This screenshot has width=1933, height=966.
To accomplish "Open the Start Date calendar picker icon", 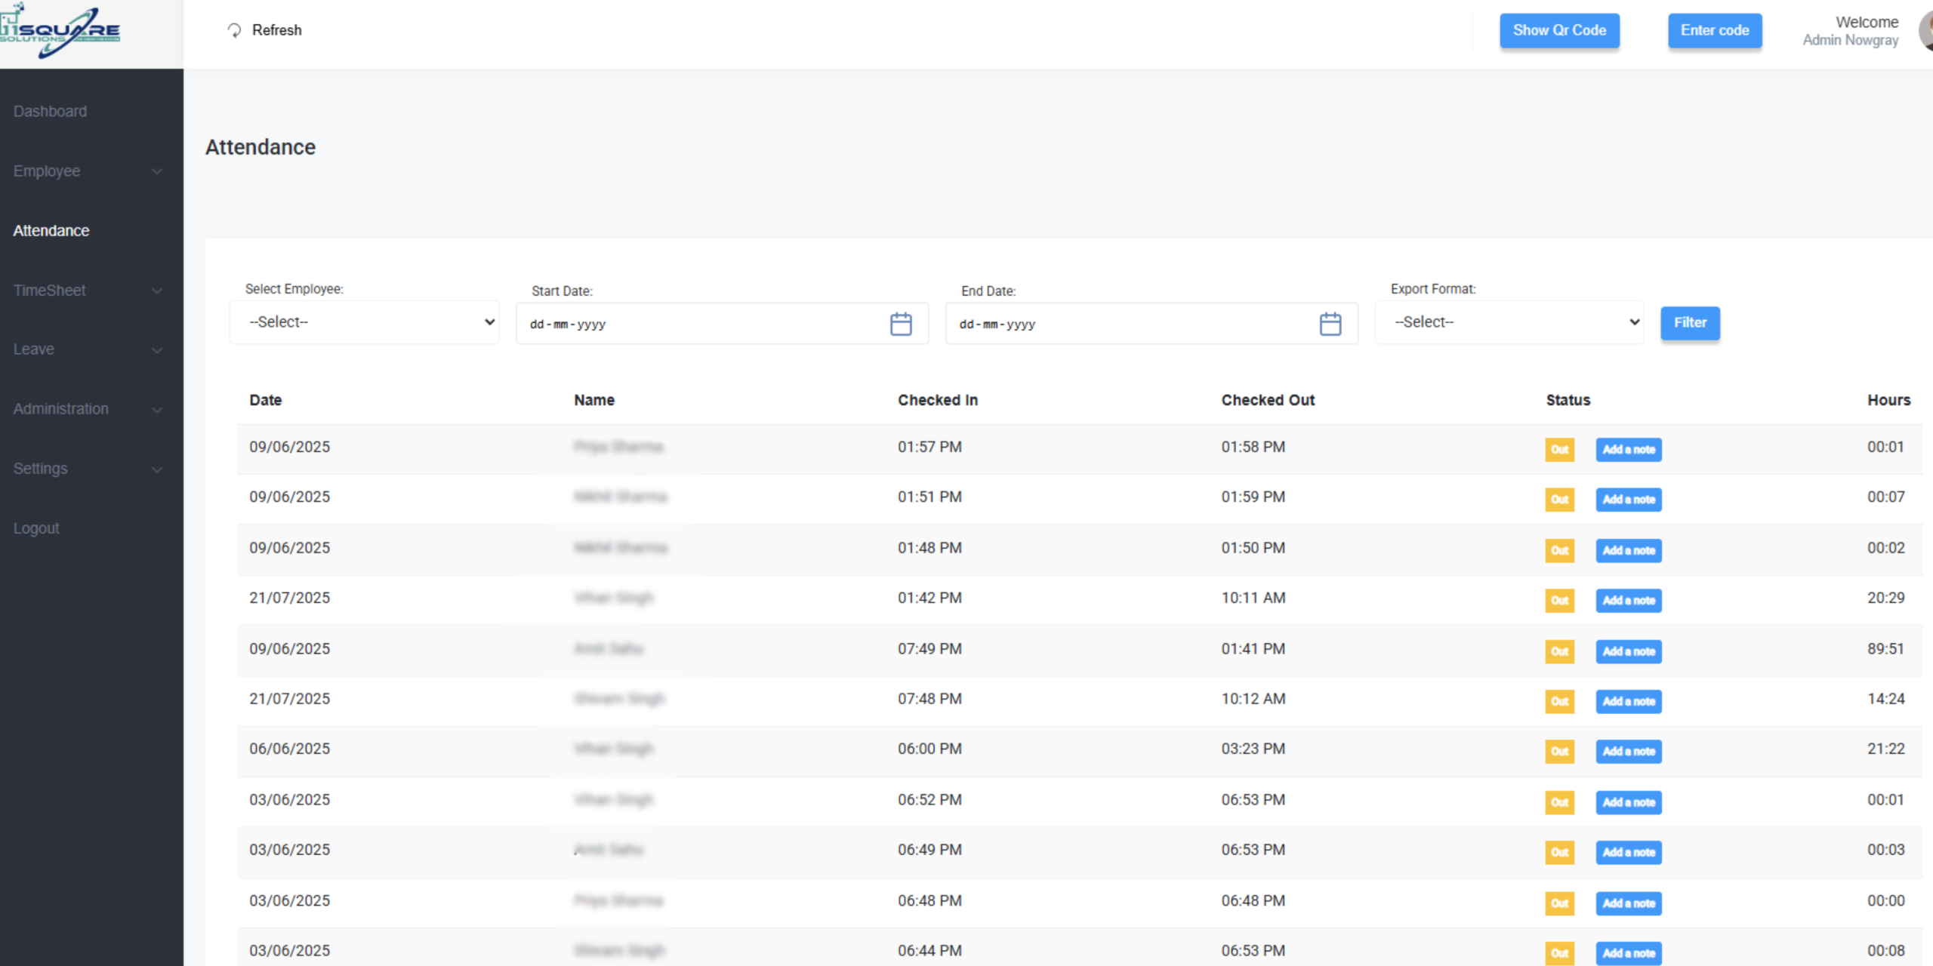I will click(x=900, y=324).
